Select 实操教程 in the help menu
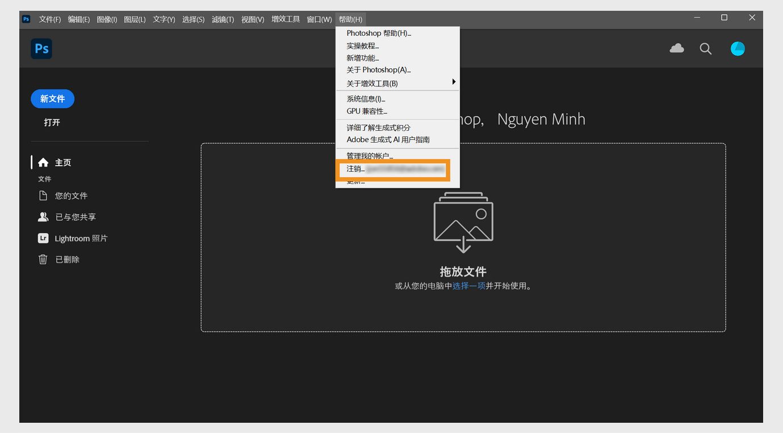Screen dimensions: 783x433 (397, 45)
